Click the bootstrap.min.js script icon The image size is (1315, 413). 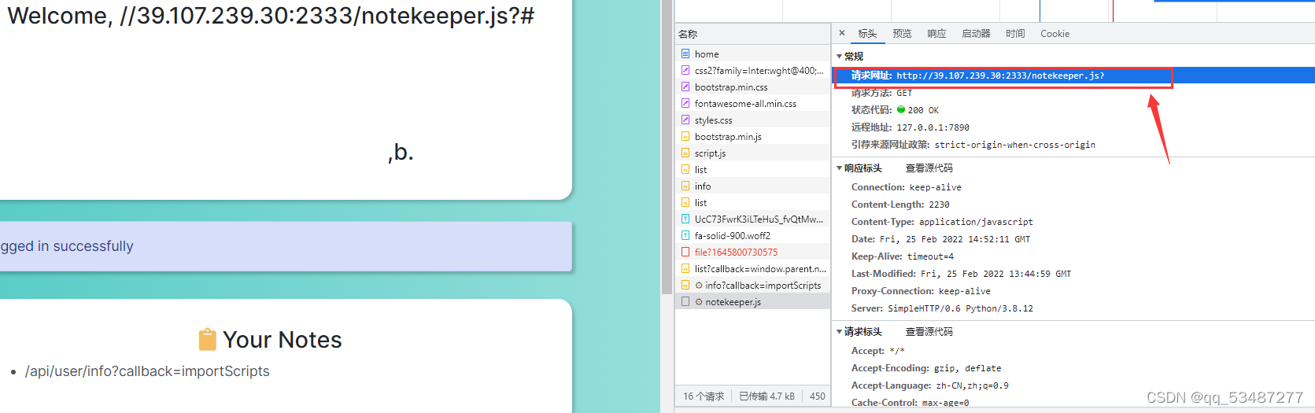click(685, 136)
